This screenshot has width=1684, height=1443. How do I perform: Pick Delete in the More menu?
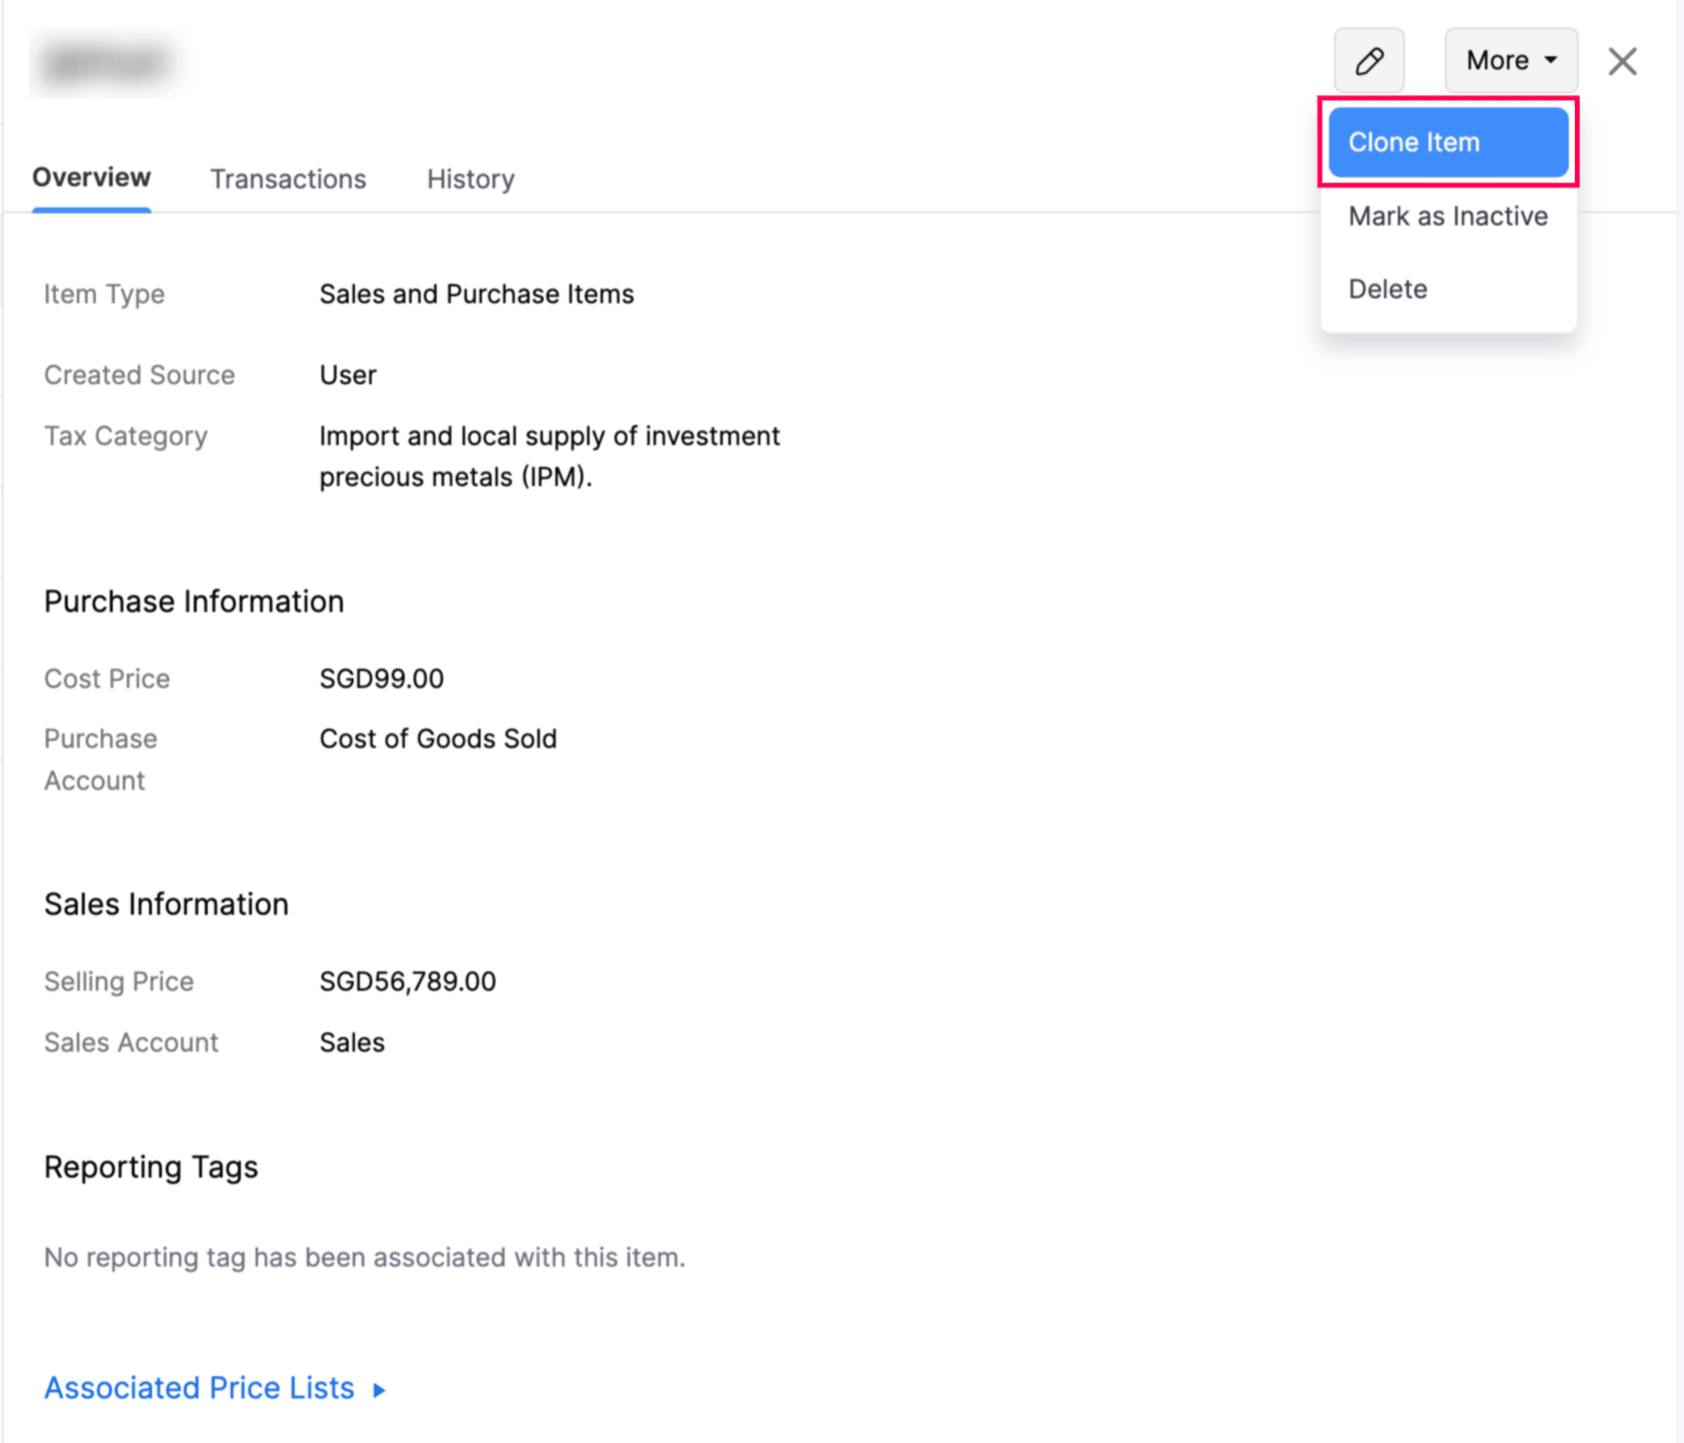(x=1387, y=289)
